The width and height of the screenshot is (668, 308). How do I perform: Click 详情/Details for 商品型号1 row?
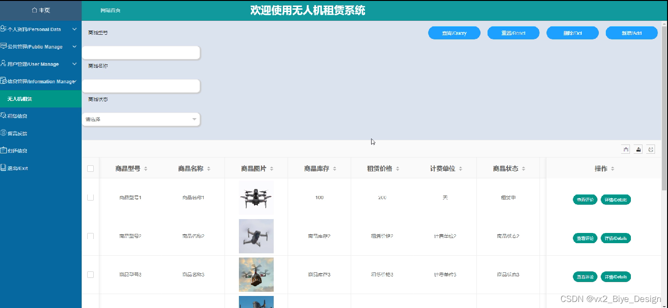(x=616, y=200)
